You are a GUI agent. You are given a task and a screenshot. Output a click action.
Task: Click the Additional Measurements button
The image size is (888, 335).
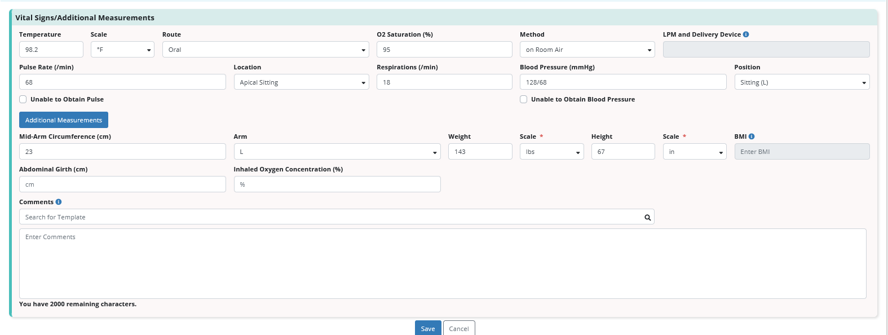coord(64,120)
